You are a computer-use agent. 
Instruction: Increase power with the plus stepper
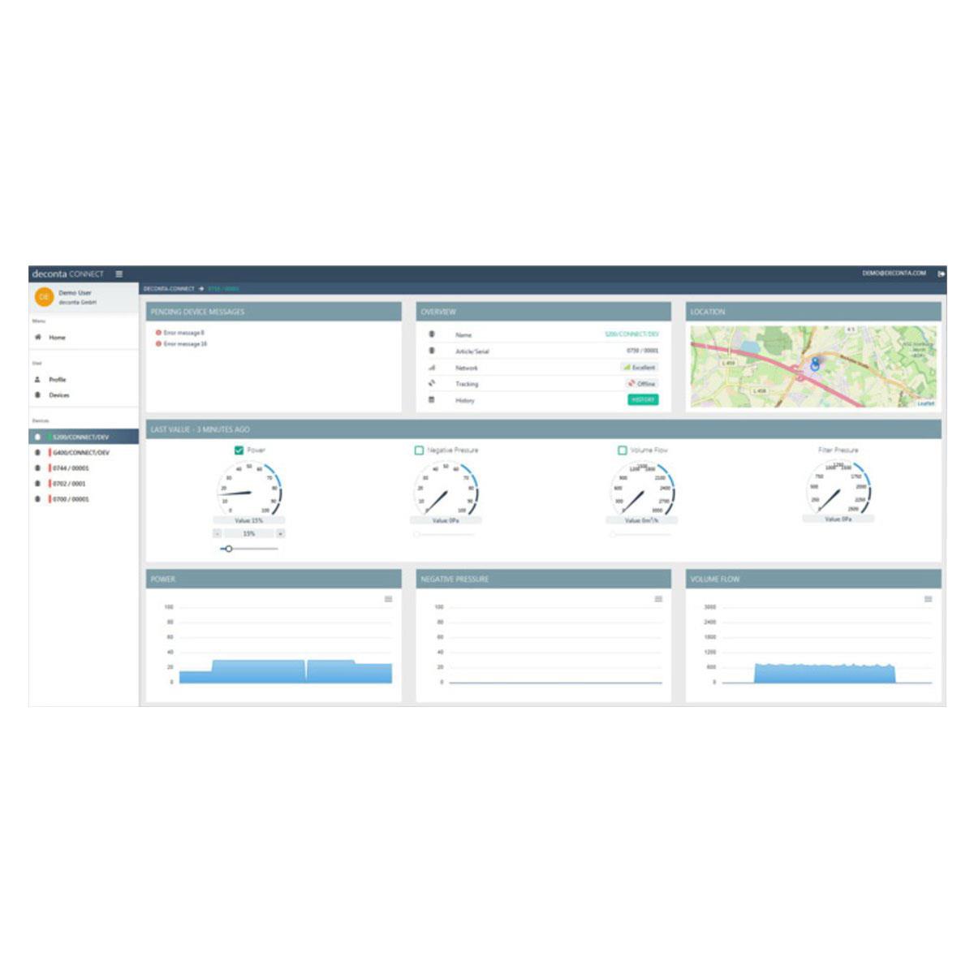pyautogui.click(x=280, y=534)
